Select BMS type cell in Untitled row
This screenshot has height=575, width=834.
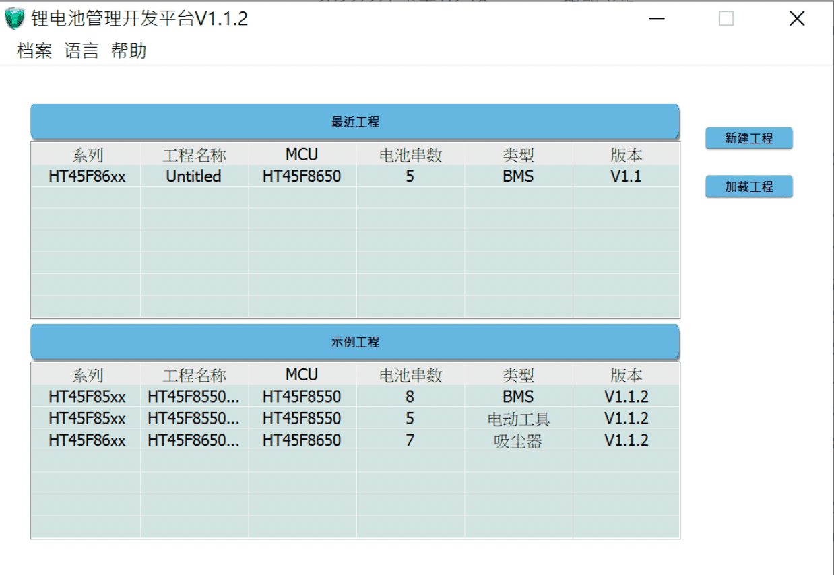(x=518, y=176)
